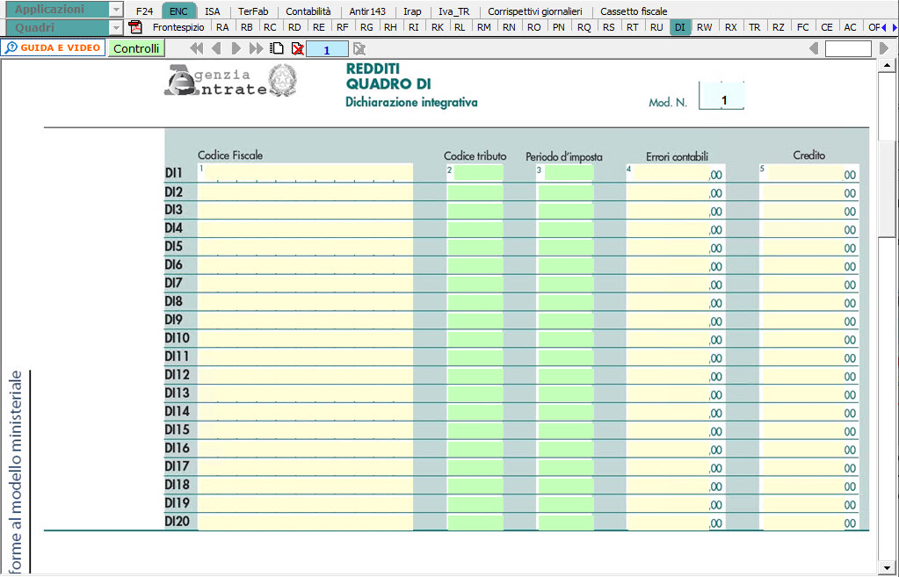Open the Antir143 tab
The image size is (899, 577).
click(x=367, y=11)
